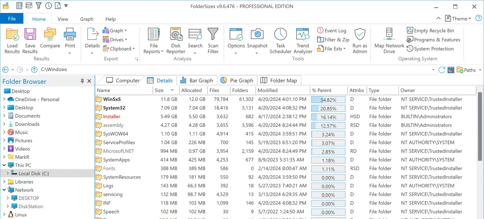Navigate back with the left arrow
Screen dimensions: 484x219
pos(5,70)
